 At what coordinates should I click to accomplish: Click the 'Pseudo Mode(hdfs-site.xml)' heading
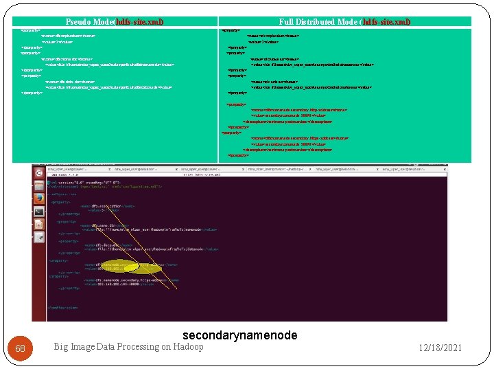(x=115, y=22)
